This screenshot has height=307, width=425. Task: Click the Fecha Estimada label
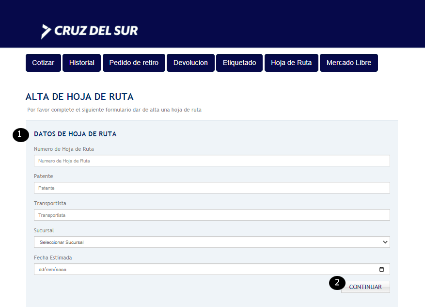click(53, 258)
